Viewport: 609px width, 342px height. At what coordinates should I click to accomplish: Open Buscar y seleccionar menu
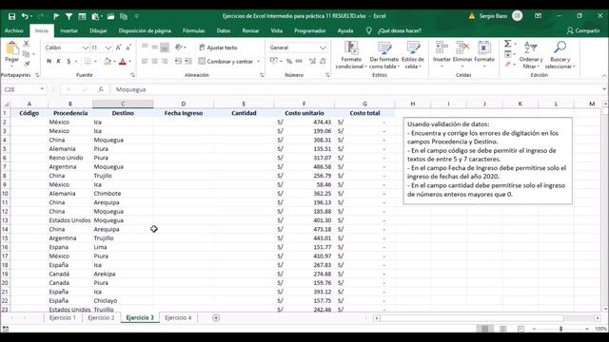[560, 55]
